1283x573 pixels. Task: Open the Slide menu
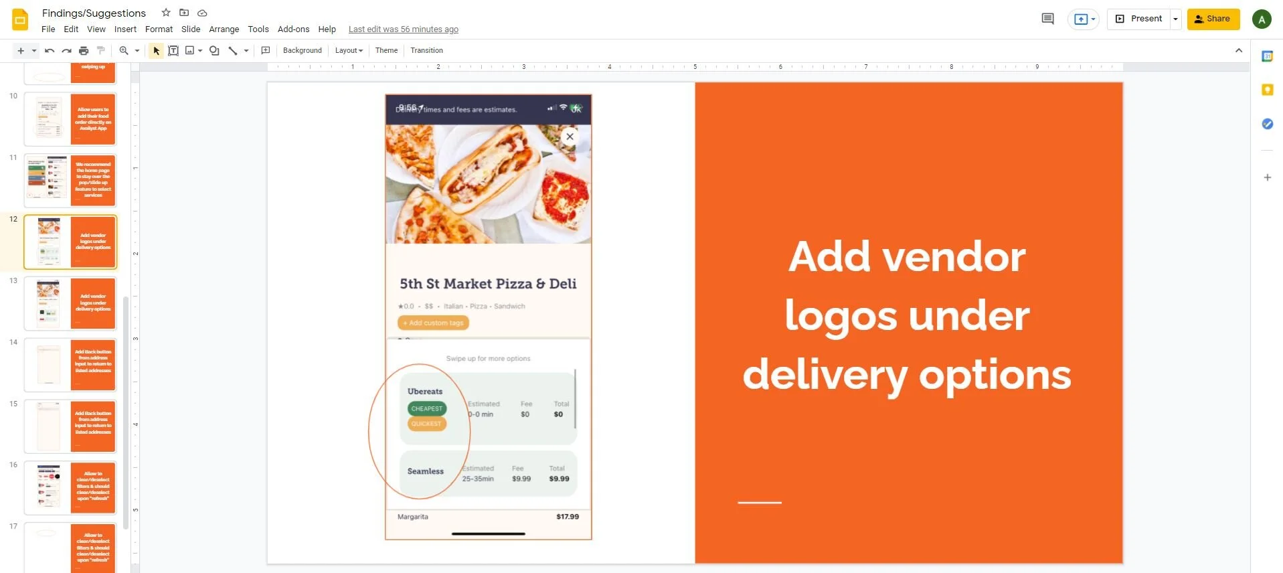[x=191, y=29]
